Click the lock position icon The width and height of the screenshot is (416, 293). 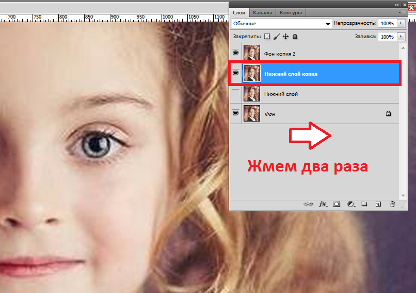tap(286, 37)
